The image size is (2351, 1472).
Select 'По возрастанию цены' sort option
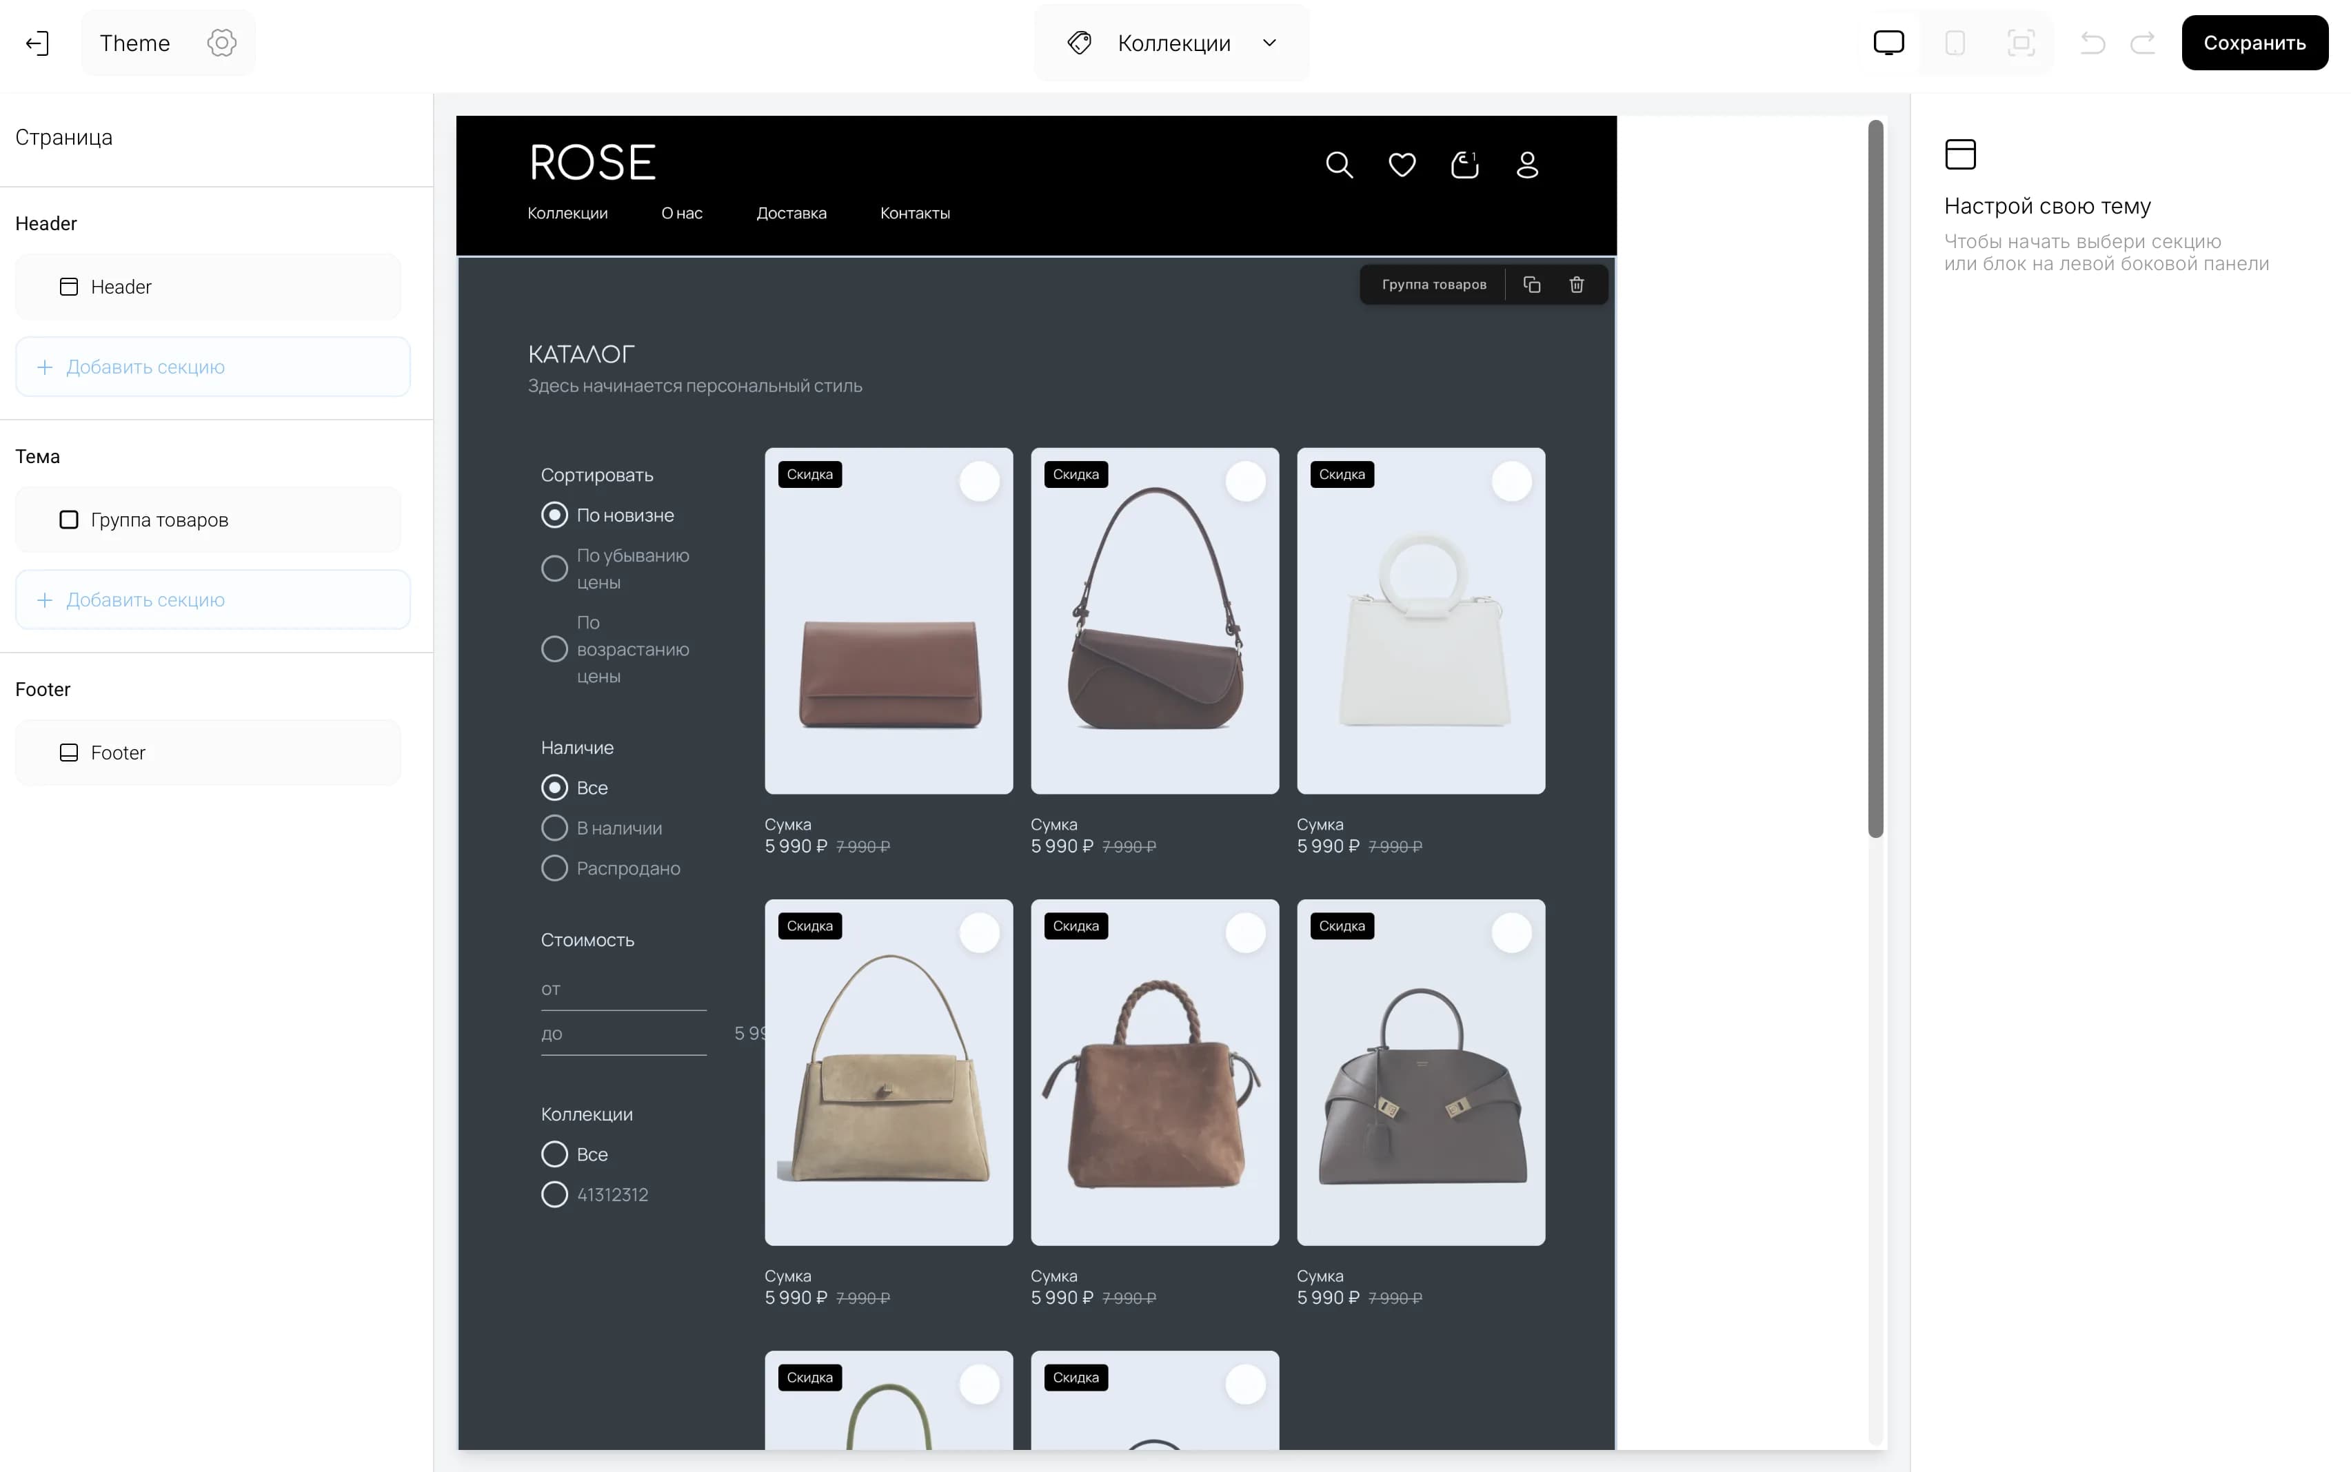554,648
